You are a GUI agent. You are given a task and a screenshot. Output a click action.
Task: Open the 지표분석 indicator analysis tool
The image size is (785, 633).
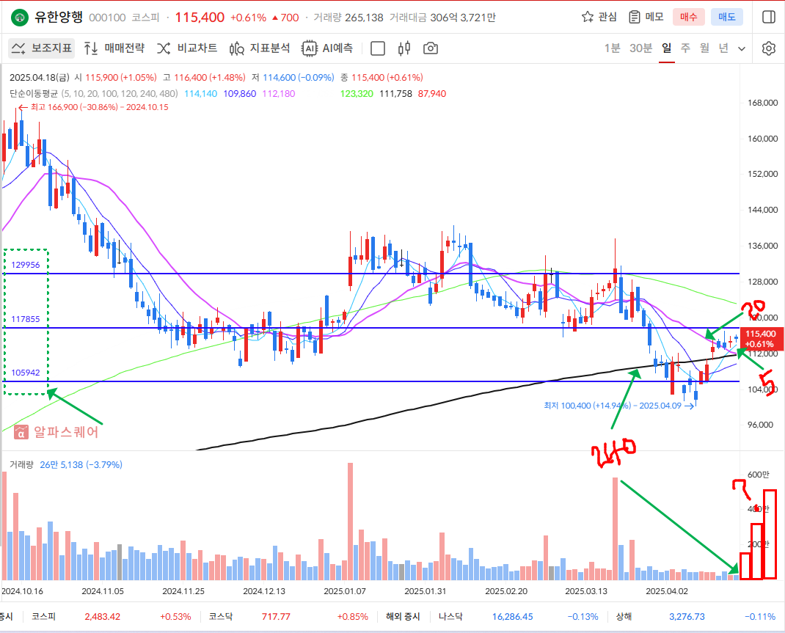click(x=260, y=48)
